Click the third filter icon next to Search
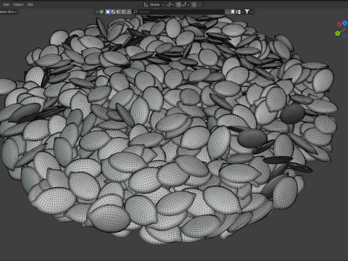348x261 pixels. (x=118, y=12)
